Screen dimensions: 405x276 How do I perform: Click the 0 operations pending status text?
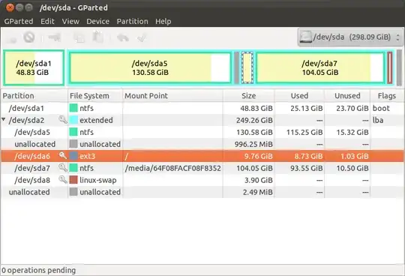point(39,270)
